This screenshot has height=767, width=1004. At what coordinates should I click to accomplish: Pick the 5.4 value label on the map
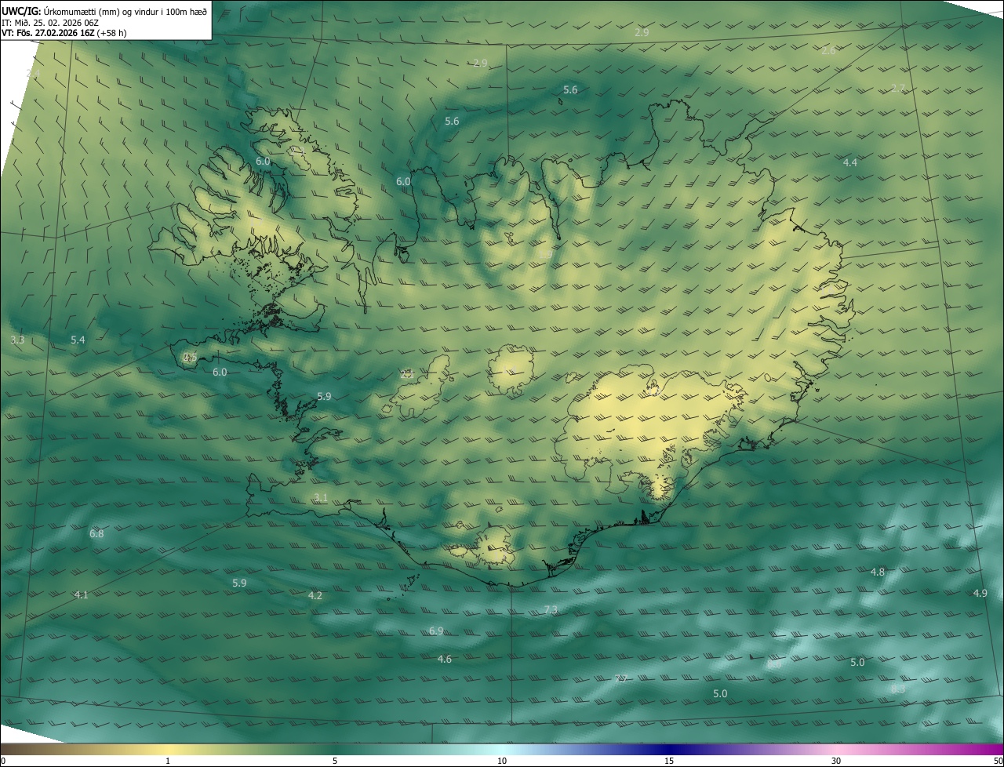(78, 340)
